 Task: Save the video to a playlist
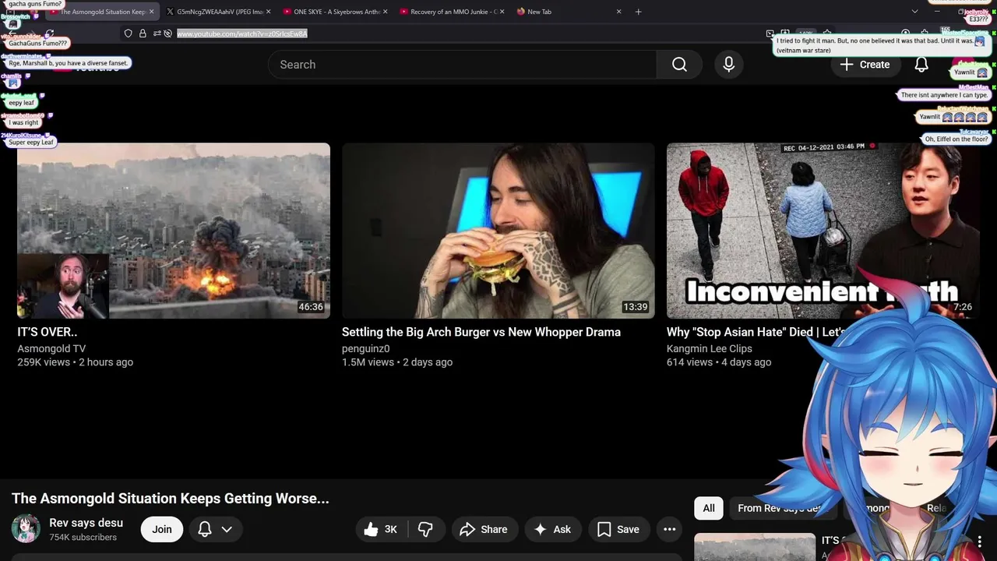pos(618,529)
